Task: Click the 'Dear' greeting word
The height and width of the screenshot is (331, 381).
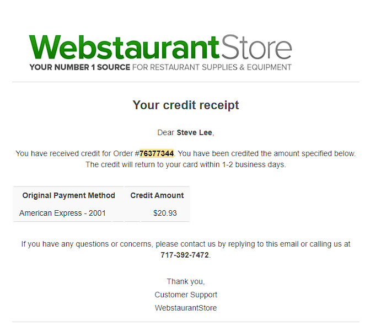Action: click(166, 133)
